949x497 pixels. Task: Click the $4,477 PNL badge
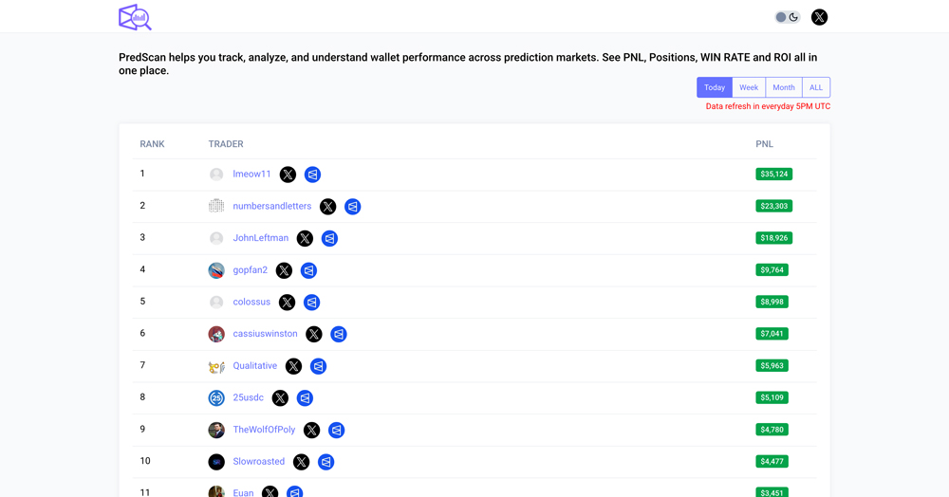[x=772, y=461]
